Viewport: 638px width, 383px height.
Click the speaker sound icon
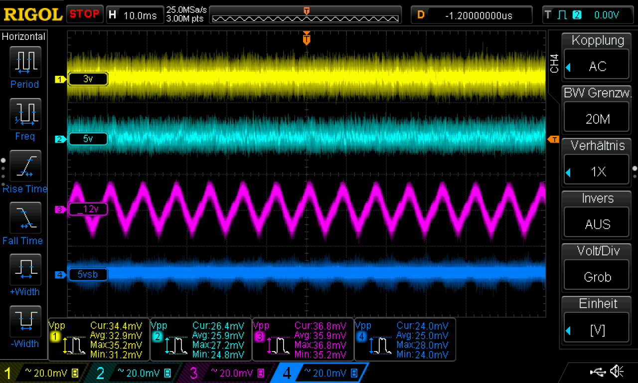[618, 371]
